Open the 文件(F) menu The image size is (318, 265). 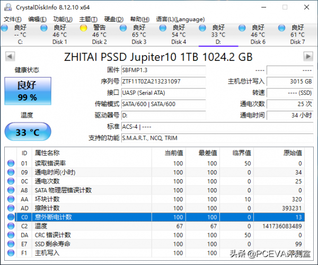13,19
